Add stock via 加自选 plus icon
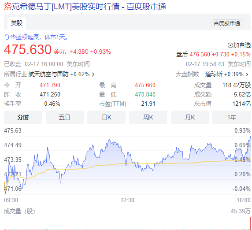Screen dimensions: 252x230 (x=230, y=45)
